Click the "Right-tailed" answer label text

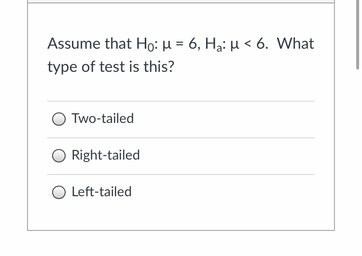pos(106,155)
